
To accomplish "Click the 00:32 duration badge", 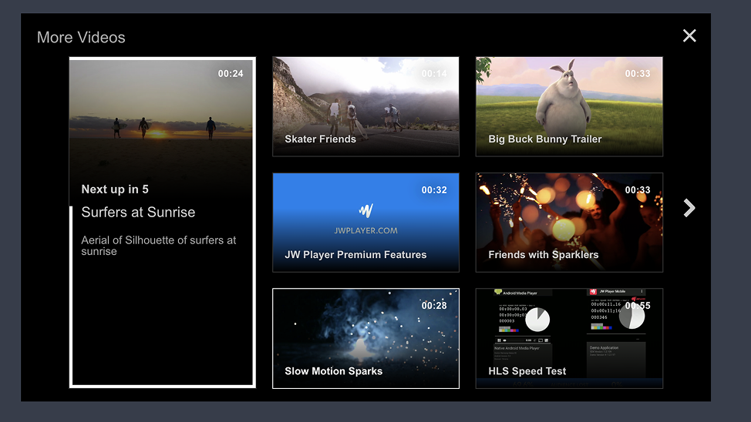I will [434, 190].
